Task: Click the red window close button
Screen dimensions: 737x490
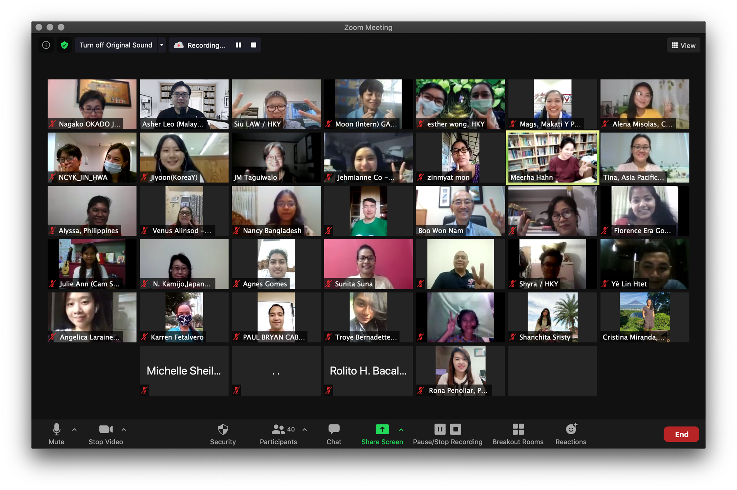Action: click(x=39, y=27)
